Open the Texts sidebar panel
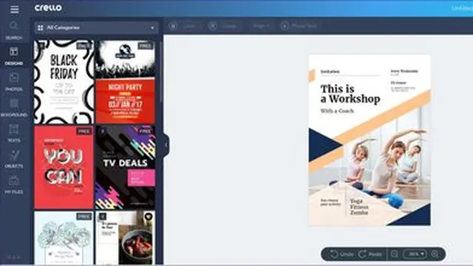473x266 pixels. [14, 133]
